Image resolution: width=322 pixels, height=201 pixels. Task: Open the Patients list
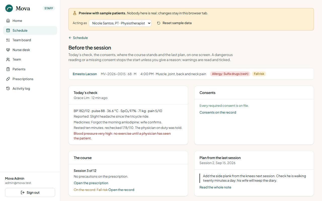30,69
